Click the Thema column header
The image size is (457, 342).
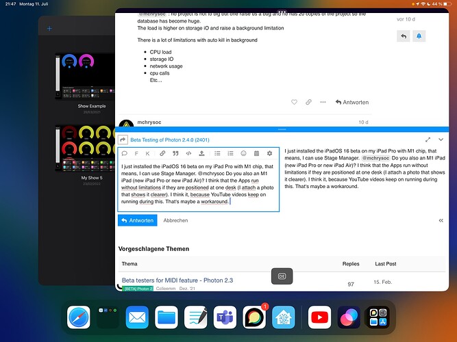point(129,264)
